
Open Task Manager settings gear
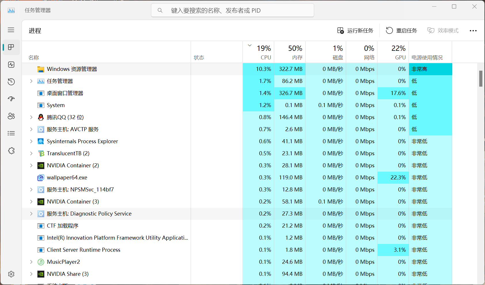pyautogui.click(x=11, y=274)
